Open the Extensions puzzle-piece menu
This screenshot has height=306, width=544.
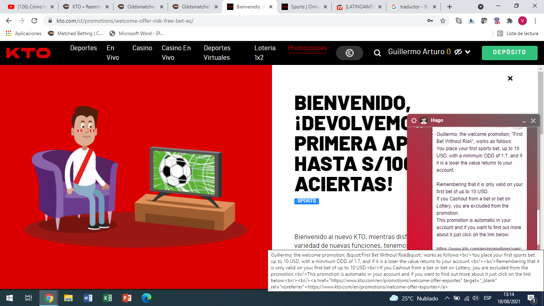tap(510, 21)
